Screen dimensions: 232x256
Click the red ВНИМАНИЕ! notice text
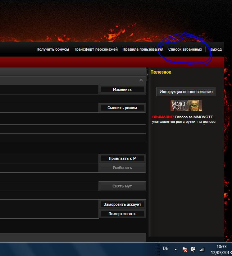pyautogui.click(x=163, y=117)
